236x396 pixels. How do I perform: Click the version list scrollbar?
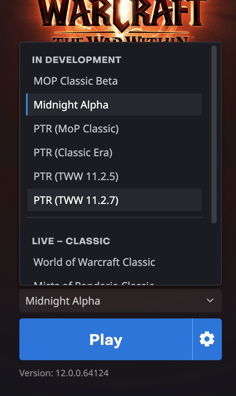pos(214,134)
